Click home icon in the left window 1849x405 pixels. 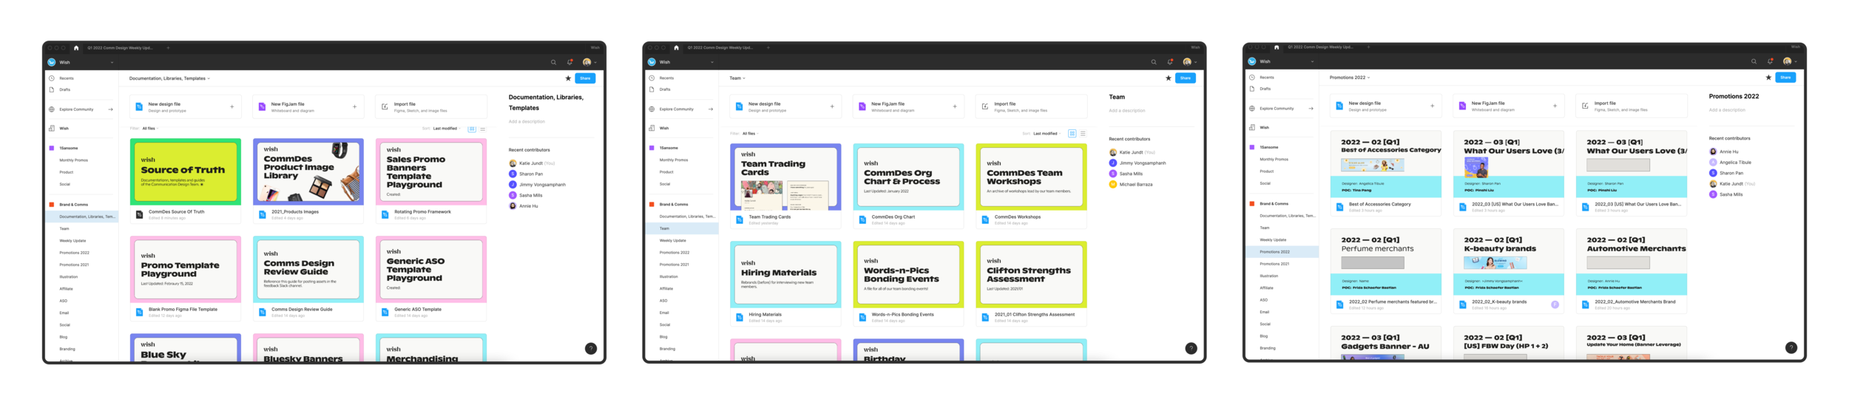tap(76, 48)
